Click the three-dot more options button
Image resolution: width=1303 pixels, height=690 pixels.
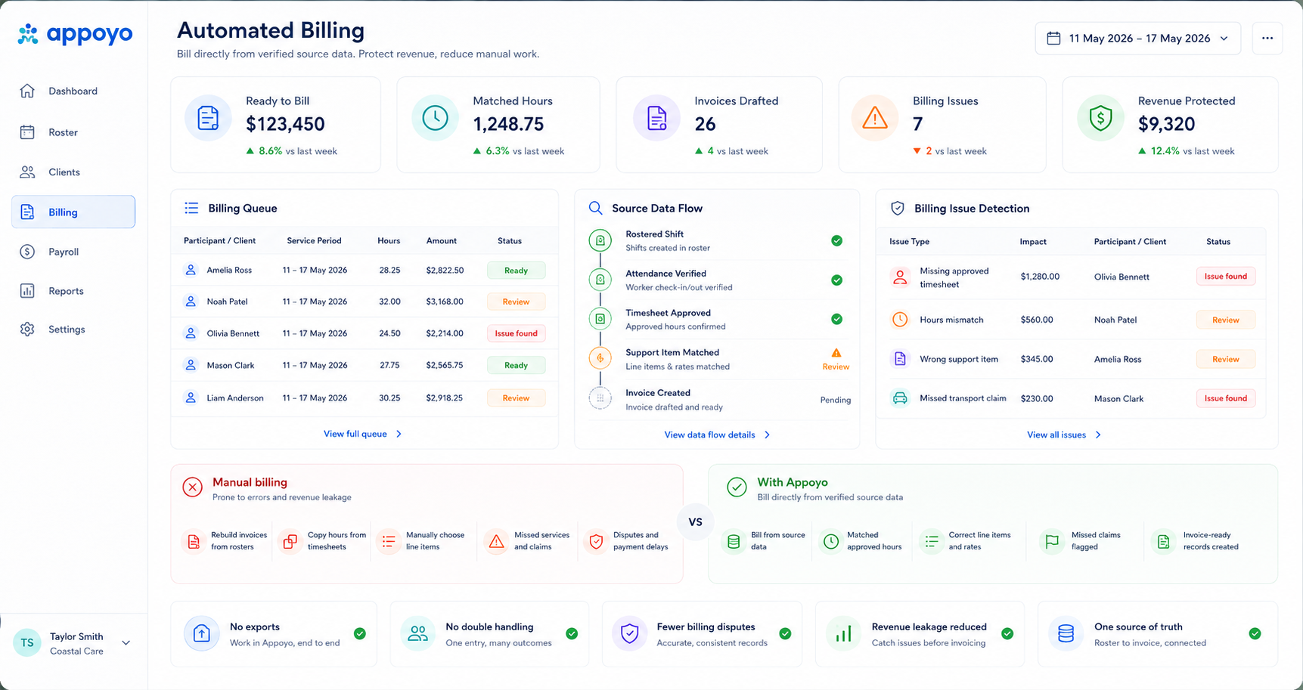[x=1267, y=39]
